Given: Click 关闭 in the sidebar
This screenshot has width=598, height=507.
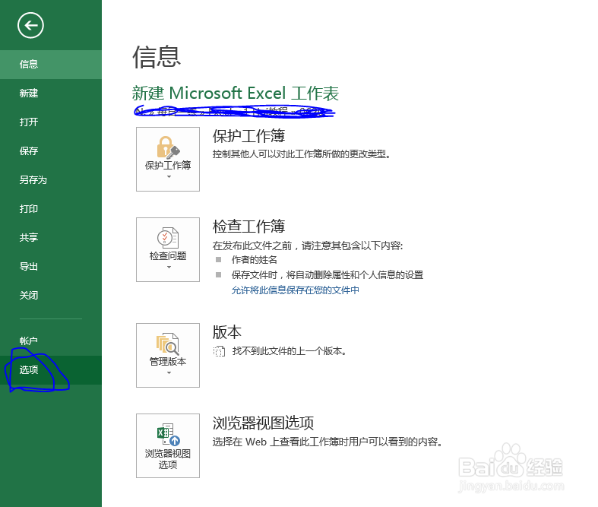Looking at the screenshot, I should click(51, 295).
